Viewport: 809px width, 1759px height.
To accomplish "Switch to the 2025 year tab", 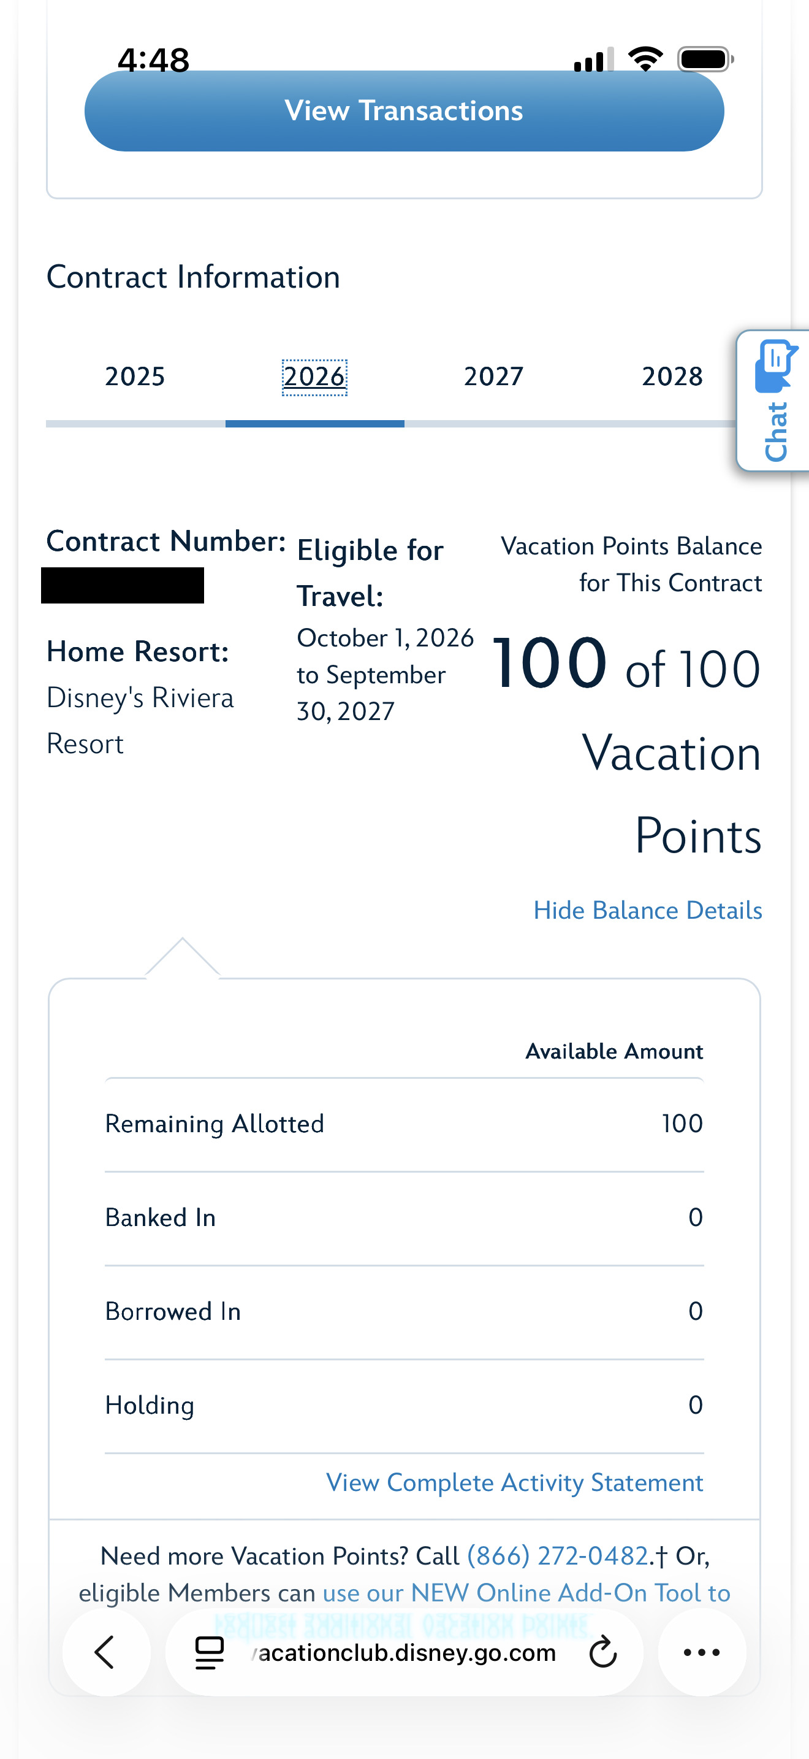I will pyautogui.click(x=135, y=376).
